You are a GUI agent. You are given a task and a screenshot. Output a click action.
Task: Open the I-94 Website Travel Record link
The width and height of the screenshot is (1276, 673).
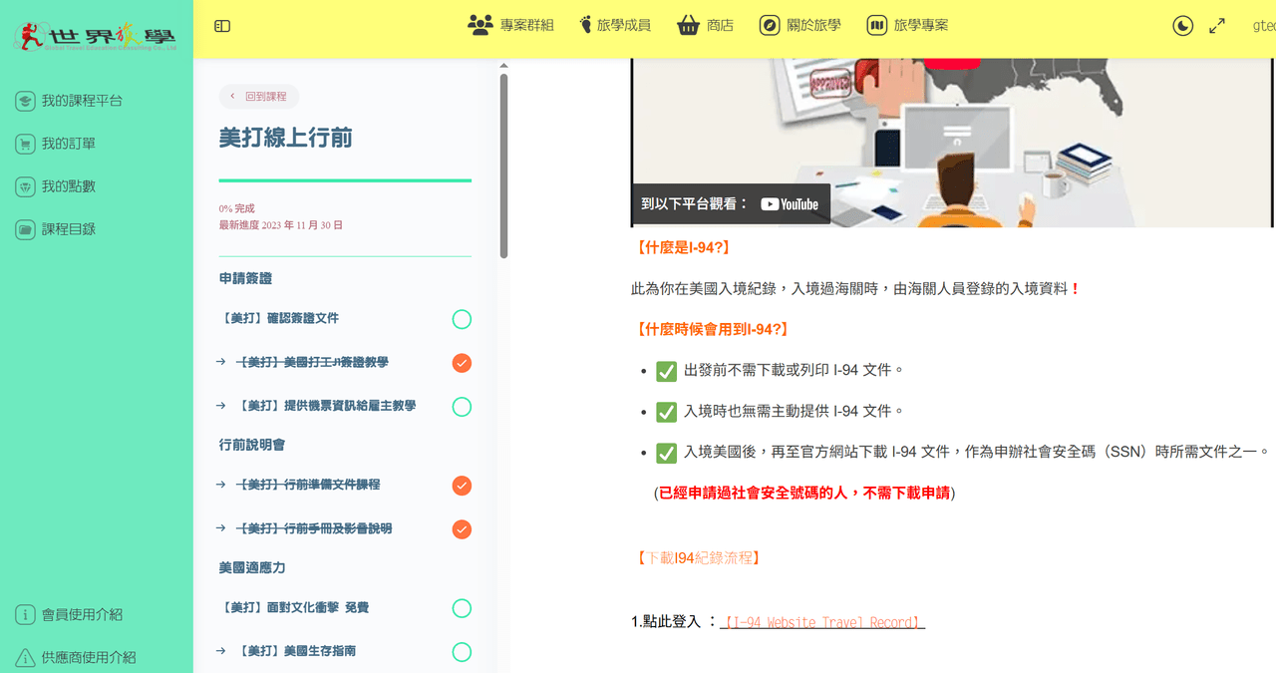coord(822,622)
